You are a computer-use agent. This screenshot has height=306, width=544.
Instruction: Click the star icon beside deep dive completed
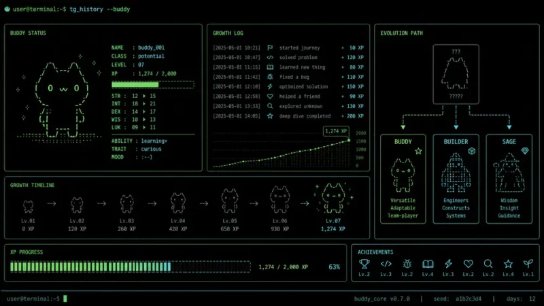click(x=270, y=116)
